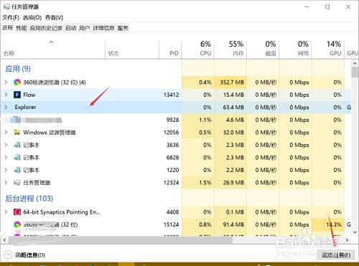
Task: Click the blue Flow app icon
Action: pos(17,95)
